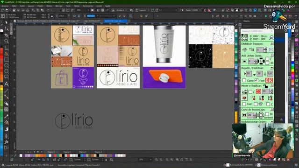Select the Crop tool in the toolbox
299x168 pixels.
pyautogui.click(x=6, y=35)
